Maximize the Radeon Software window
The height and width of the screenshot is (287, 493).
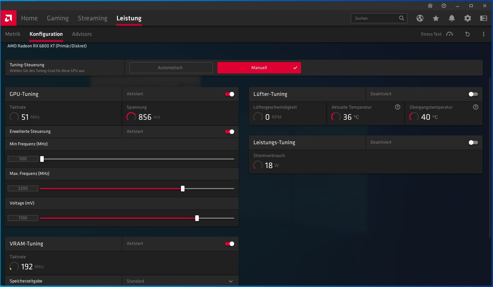(x=471, y=6)
